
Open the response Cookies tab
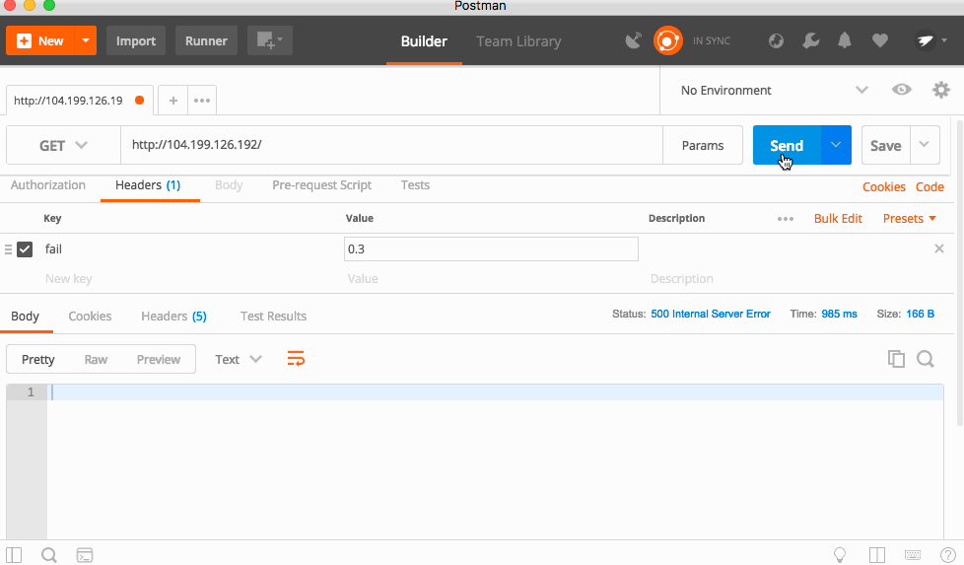[90, 316]
